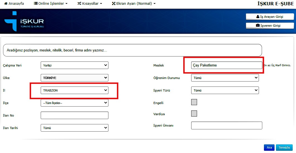Viewport: 296px width, 153px height.
Task: Click the home icon beside Anasayfa
Action: [6, 3]
